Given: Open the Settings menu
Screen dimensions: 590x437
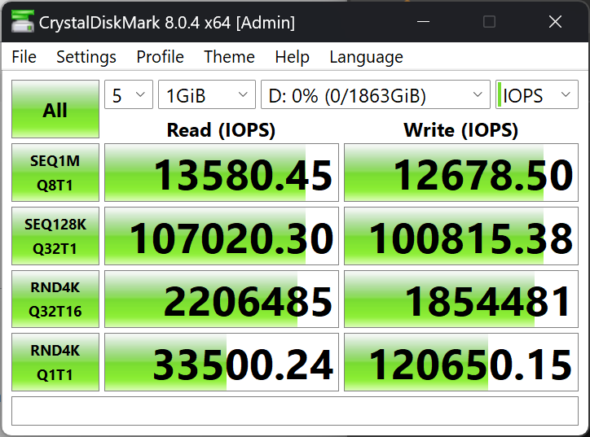Looking at the screenshot, I should tap(86, 57).
